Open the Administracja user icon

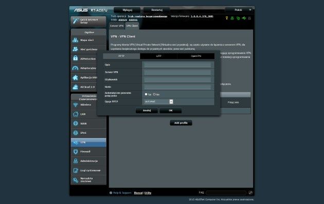76,161
